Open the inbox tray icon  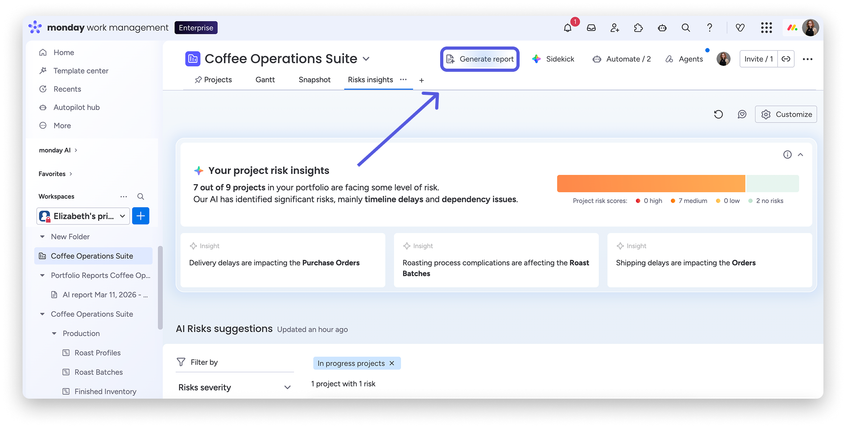[591, 28]
